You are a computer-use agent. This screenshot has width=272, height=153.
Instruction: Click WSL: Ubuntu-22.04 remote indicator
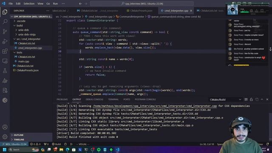[x=14, y=144]
